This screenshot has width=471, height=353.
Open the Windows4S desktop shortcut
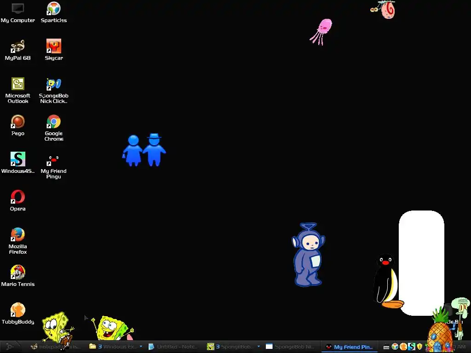coord(18,163)
